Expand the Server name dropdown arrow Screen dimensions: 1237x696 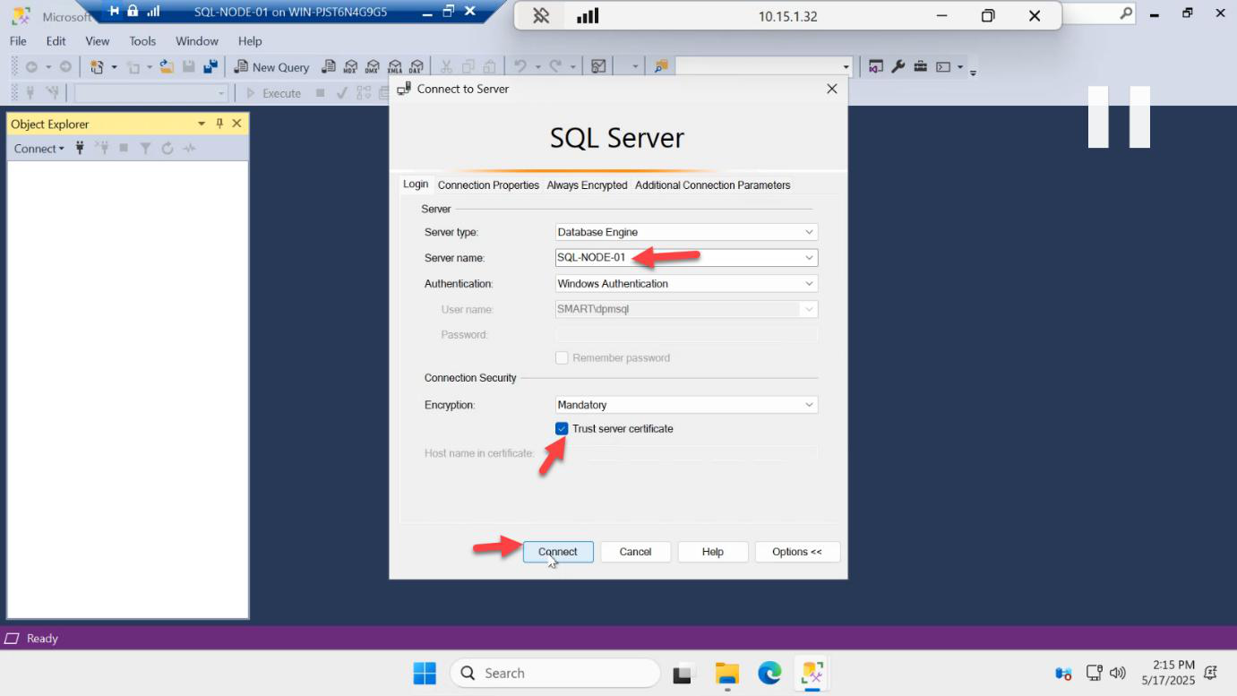(x=810, y=258)
